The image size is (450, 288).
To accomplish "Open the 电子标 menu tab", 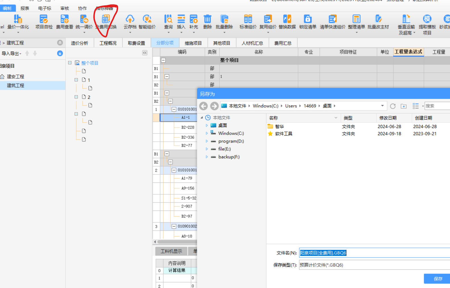I will [45, 8].
